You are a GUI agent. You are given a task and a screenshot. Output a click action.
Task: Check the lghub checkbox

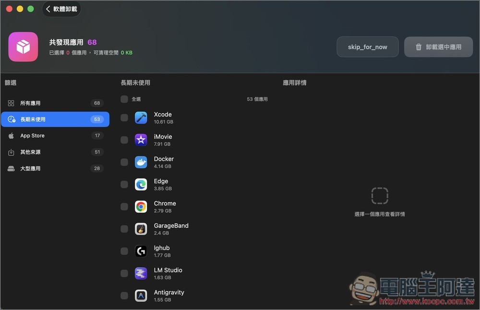click(x=124, y=251)
